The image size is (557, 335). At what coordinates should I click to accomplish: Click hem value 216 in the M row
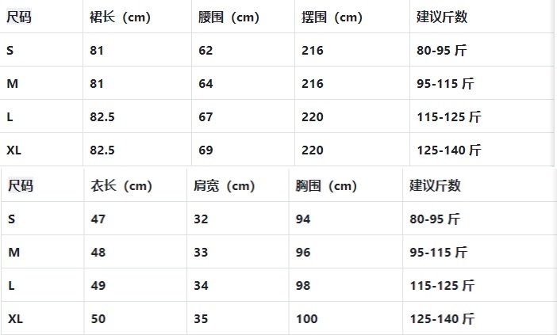(313, 84)
